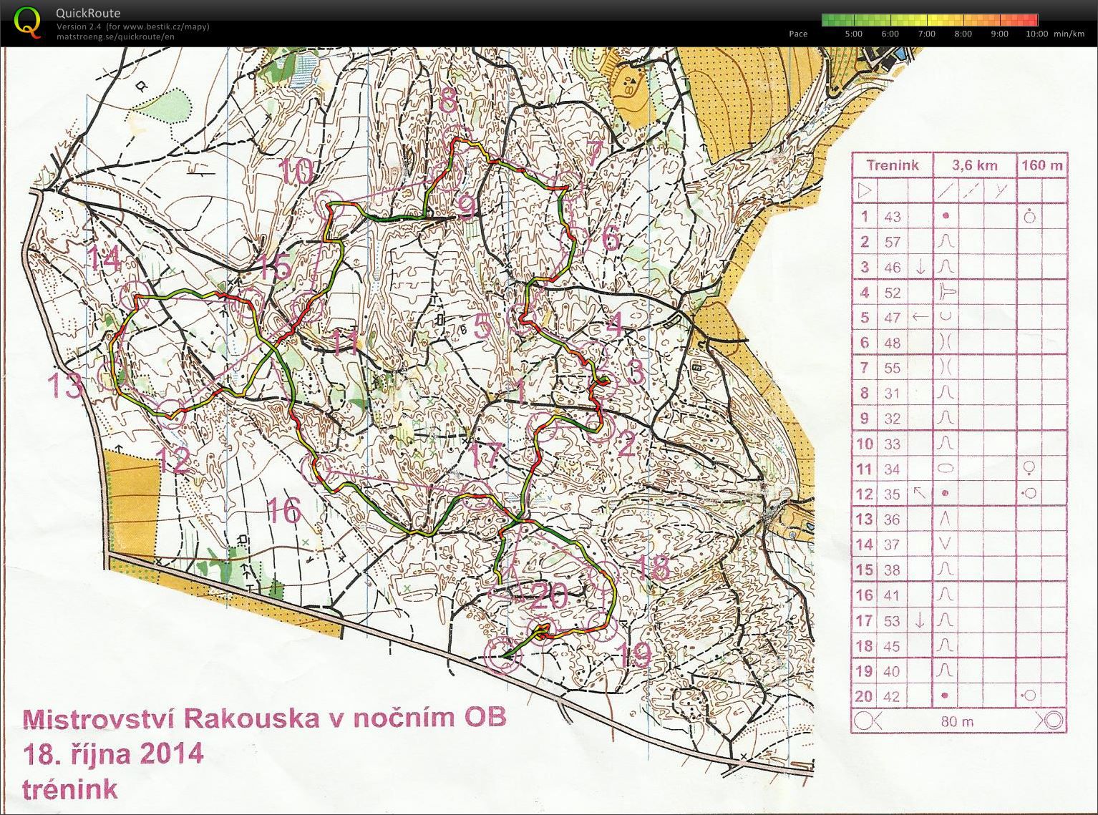Click control code 53 in table row 17
Image resolution: width=1098 pixels, height=815 pixels.
[892, 620]
